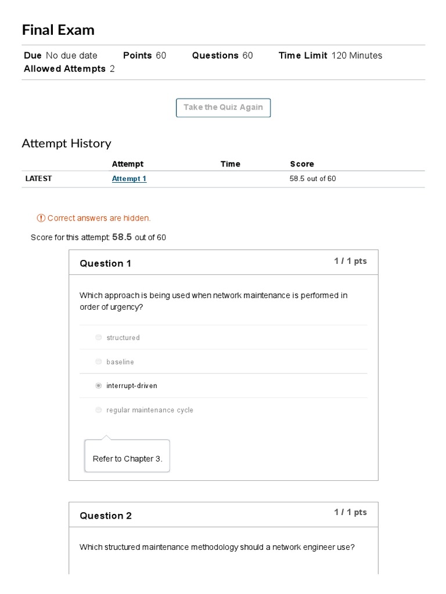Click the '58.5 out of 60' table score
The width and height of the screenshot is (446, 594).
point(312,179)
